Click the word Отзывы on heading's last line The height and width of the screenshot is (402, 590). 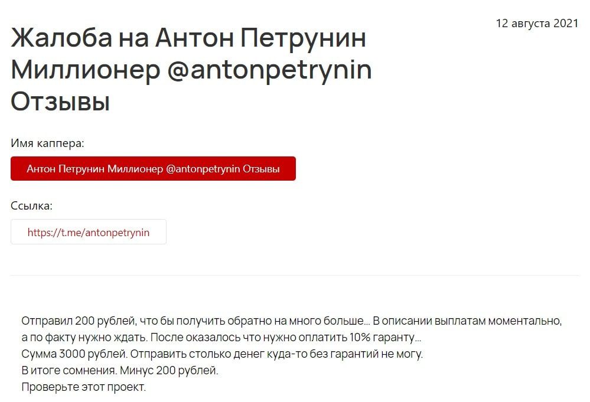click(x=60, y=102)
